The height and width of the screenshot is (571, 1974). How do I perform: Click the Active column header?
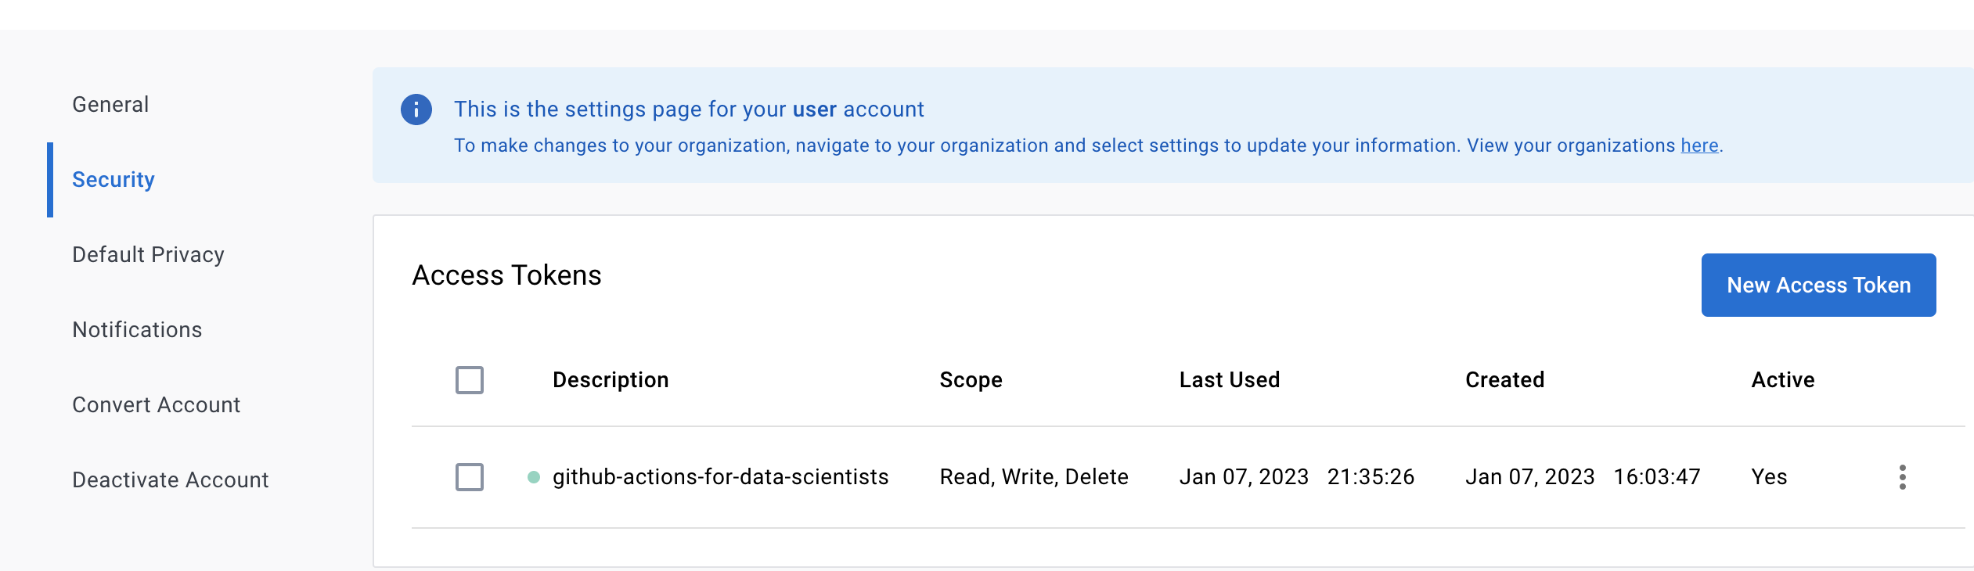click(1782, 380)
